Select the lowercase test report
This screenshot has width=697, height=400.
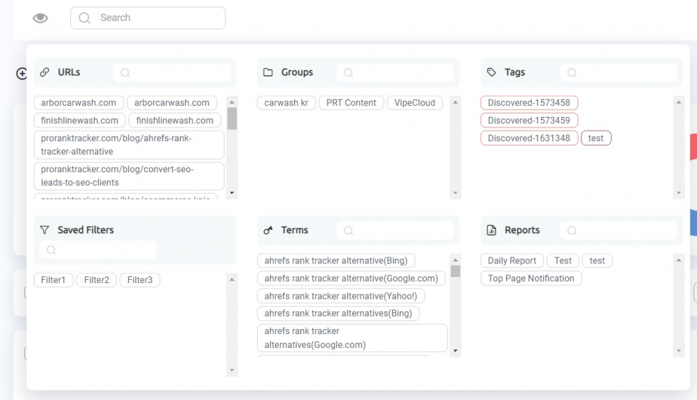click(597, 261)
